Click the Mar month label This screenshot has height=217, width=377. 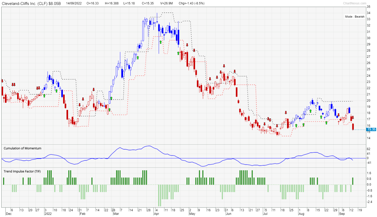(x=116, y=214)
